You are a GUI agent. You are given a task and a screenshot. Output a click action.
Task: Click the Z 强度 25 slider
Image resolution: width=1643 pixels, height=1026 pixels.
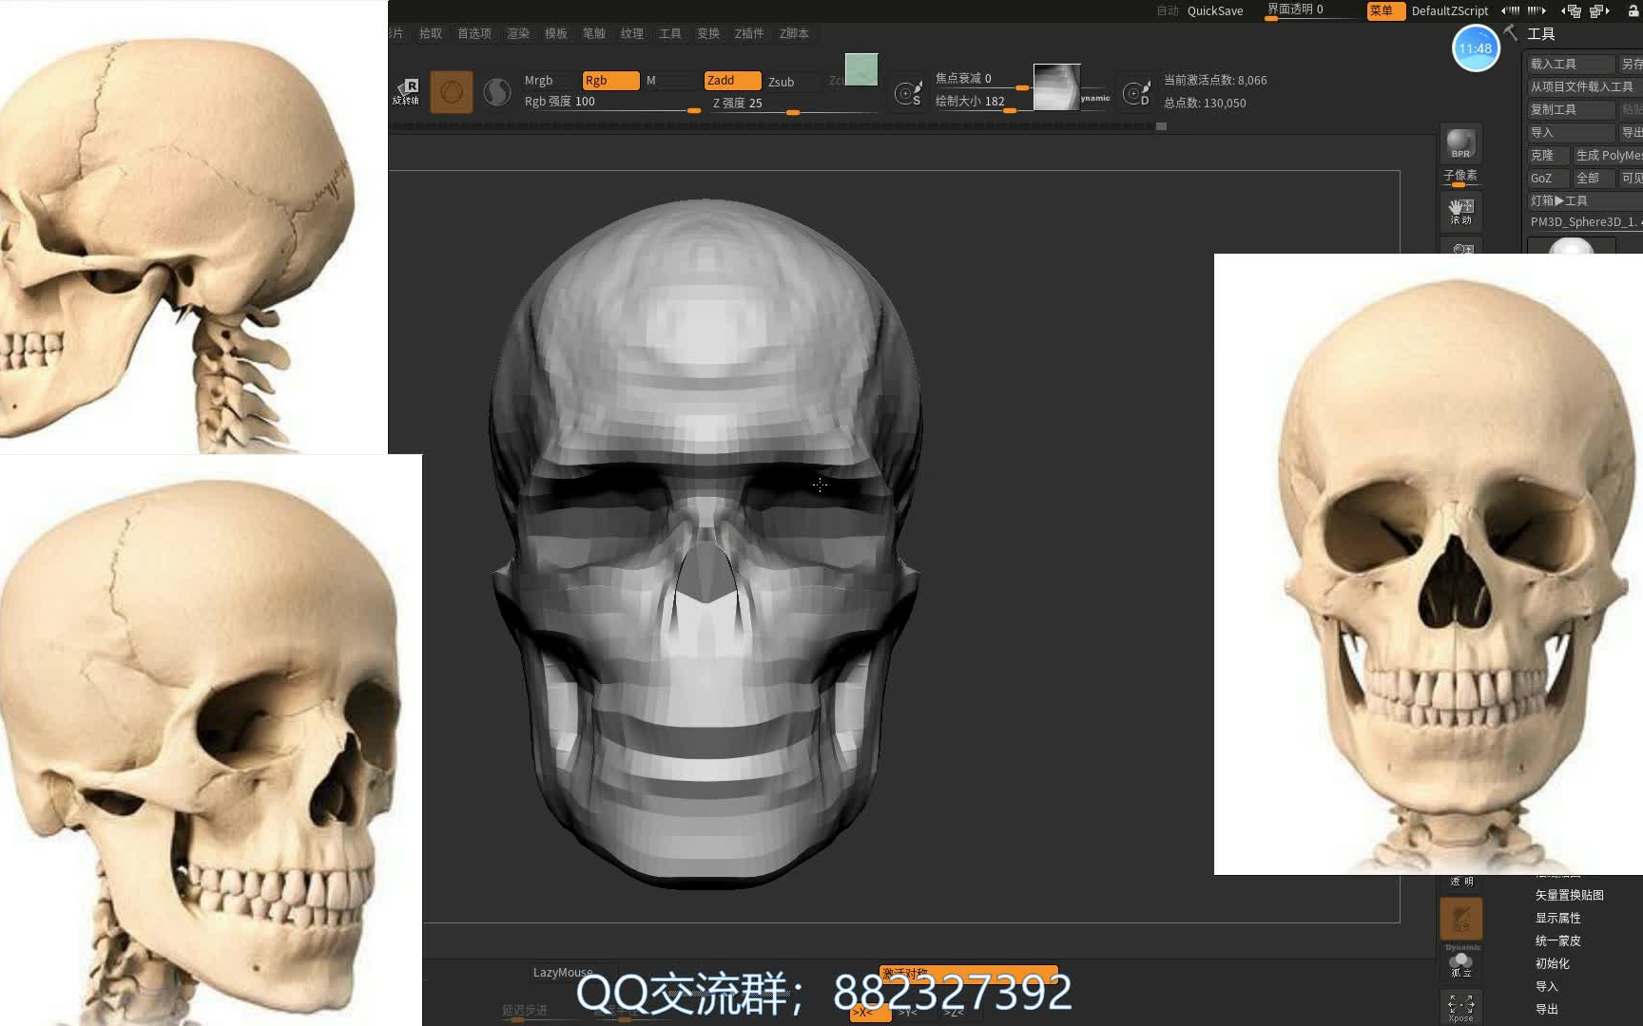(796, 104)
